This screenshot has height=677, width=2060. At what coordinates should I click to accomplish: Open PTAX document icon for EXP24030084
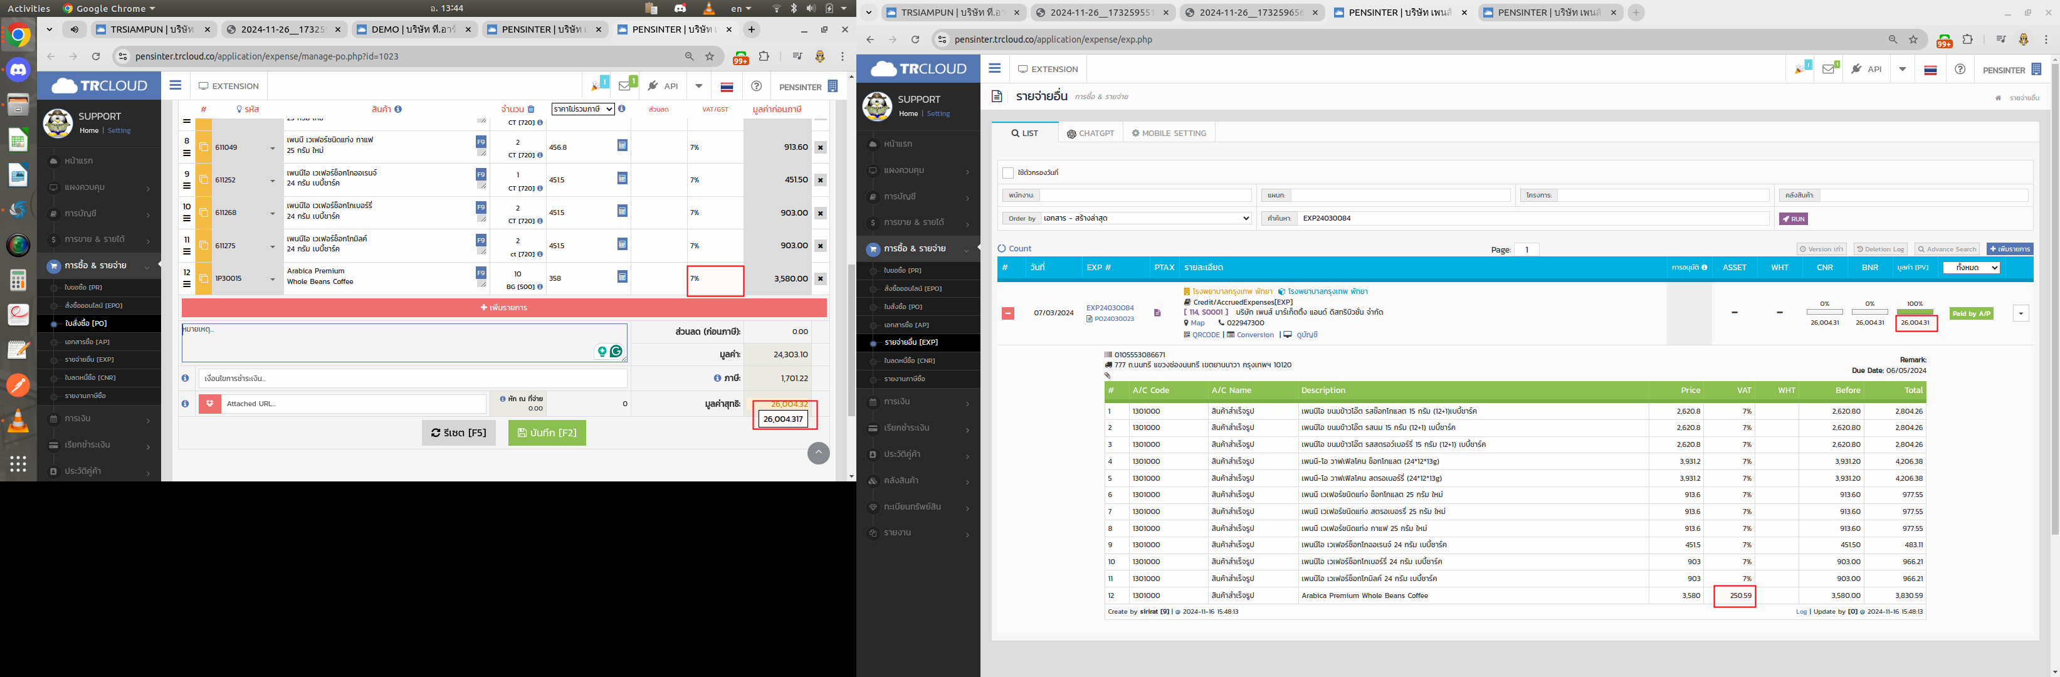tap(1157, 313)
